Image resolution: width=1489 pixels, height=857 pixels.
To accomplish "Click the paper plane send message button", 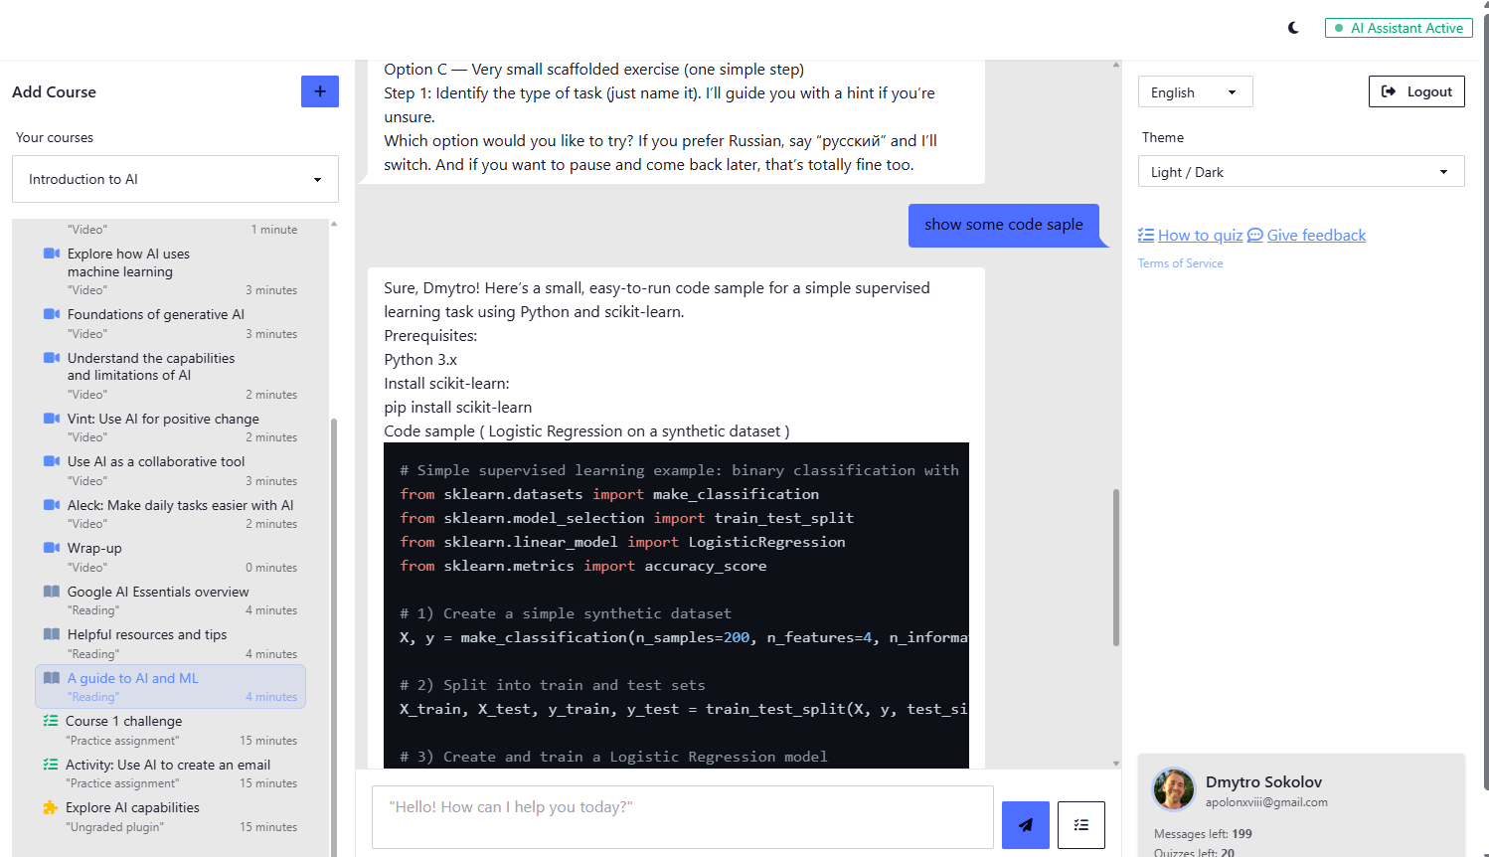I will coord(1025,824).
